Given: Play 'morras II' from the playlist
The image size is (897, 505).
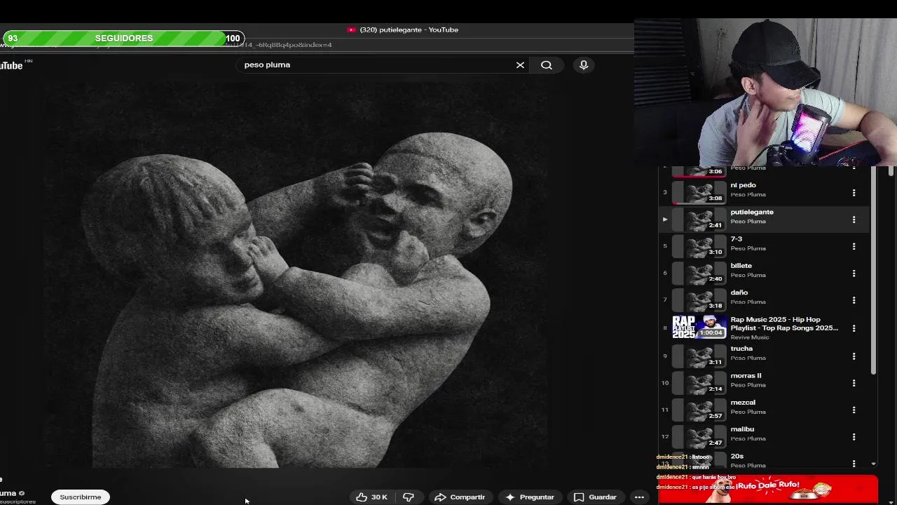Looking at the screenshot, I should click(699, 382).
